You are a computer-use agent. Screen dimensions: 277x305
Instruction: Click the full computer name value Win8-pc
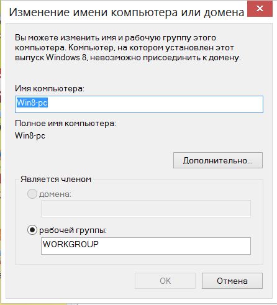coord(30,136)
